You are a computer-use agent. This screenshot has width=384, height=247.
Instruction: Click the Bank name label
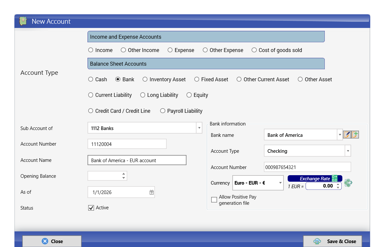222,135
